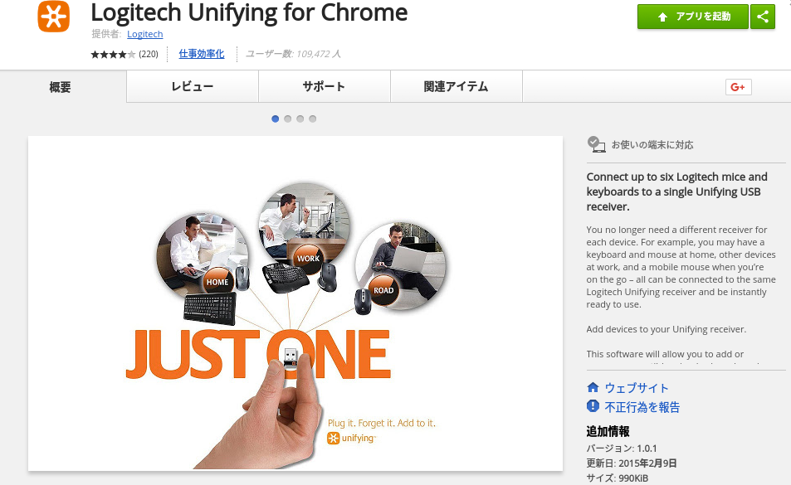The image size is (791, 485).
Task: Open the 仕事効率化 category link
Action: [x=202, y=54]
